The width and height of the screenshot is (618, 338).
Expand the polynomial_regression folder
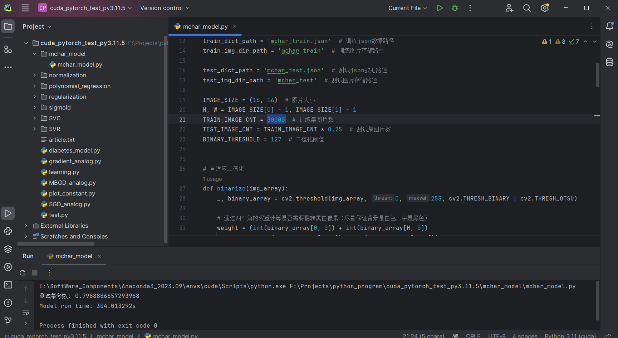35,86
